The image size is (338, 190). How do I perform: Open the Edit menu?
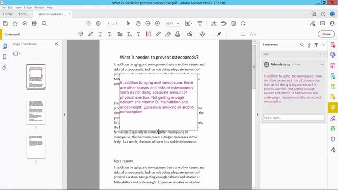coord(11,7)
